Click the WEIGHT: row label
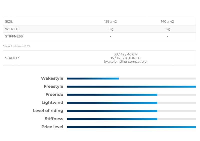 pos(12,29)
